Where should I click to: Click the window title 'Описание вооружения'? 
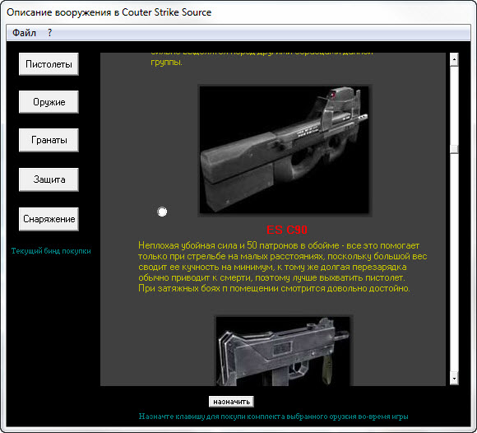[x=109, y=12]
